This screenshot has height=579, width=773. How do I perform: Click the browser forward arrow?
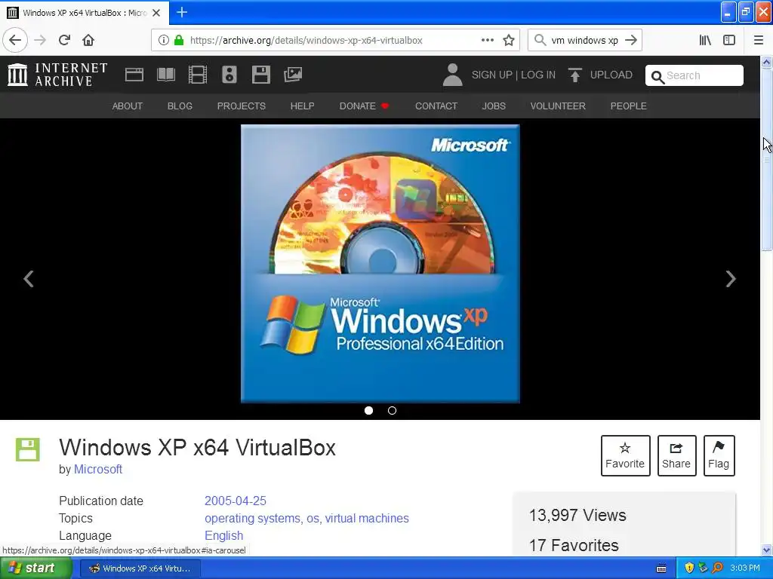coord(40,41)
